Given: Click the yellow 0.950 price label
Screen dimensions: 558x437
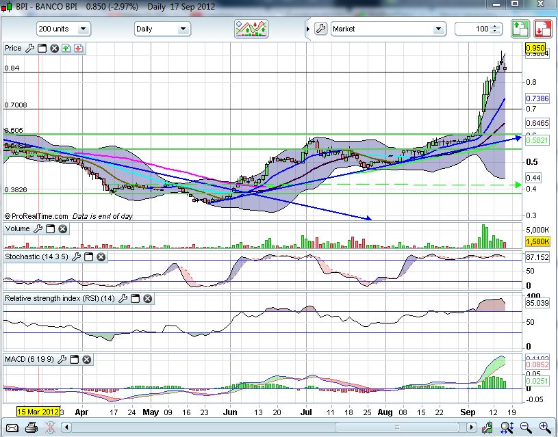Looking at the screenshot, I should pyautogui.click(x=535, y=48).
